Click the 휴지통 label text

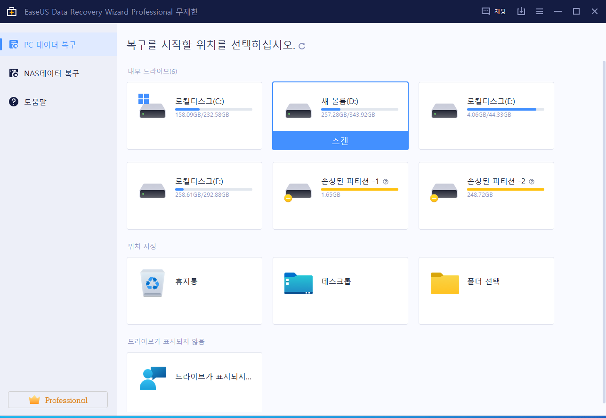click(186, 281)
